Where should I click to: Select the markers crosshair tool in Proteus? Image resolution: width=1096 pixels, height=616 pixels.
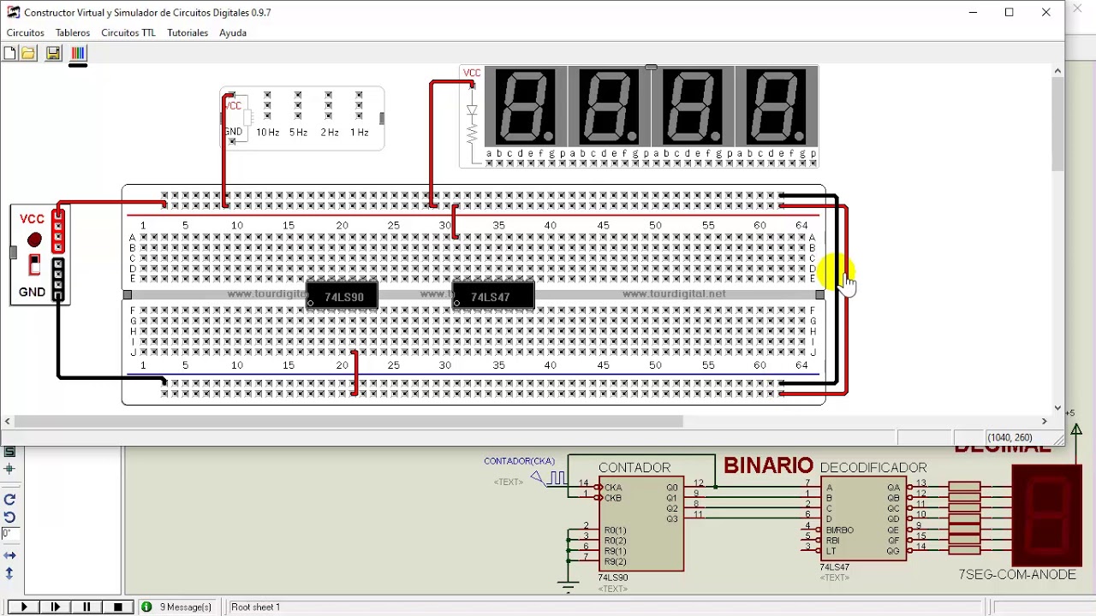9,469
